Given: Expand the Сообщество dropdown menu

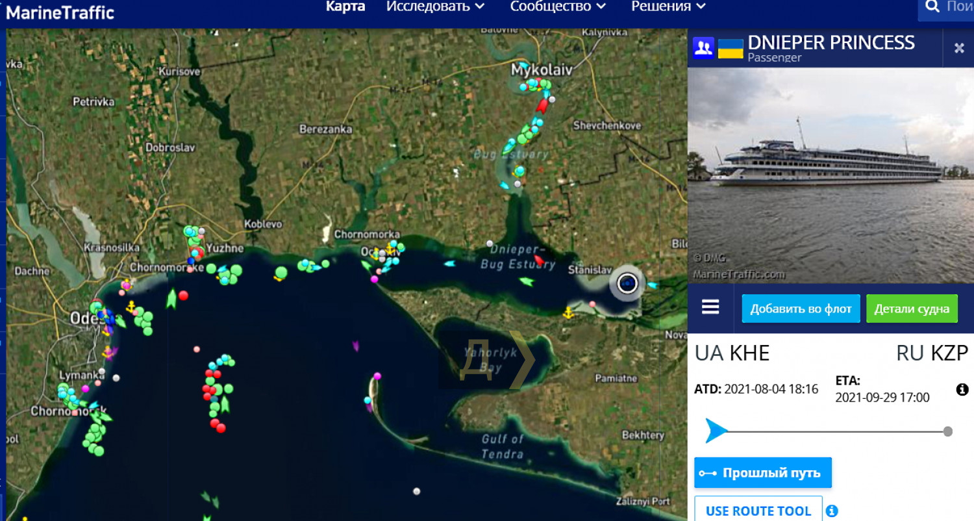Looking at the screenshot, I should 558,6.
